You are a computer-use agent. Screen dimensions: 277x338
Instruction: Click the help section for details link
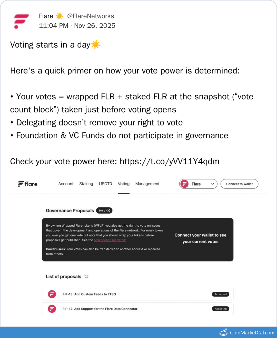tap(110, 240)
